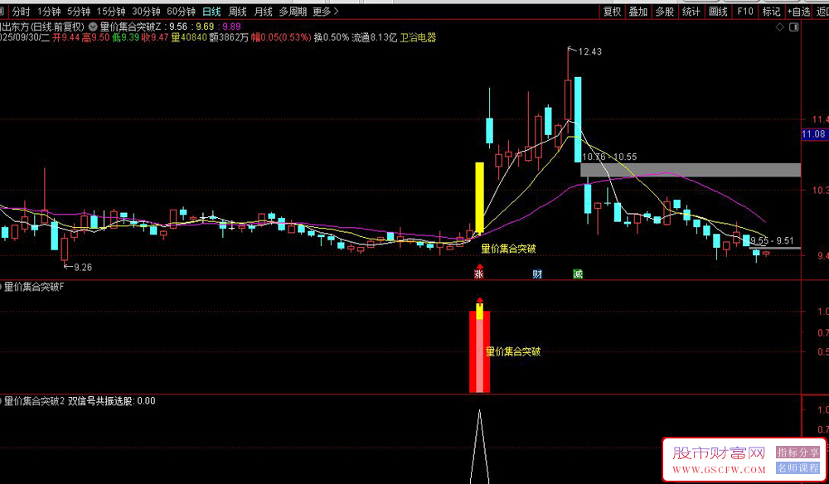The width and height of the screenshot is (829, 484).
Task: Click the 12.43 high price label
Action: coord(589,51)
